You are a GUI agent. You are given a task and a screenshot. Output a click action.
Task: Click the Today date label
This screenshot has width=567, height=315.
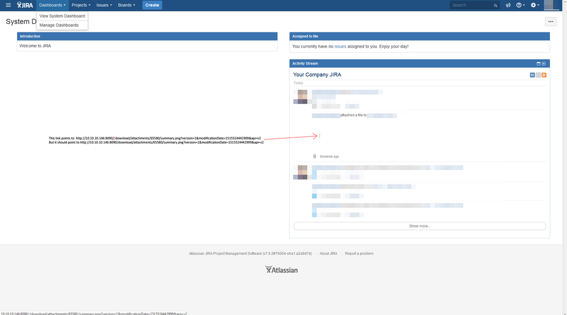point(298,83)
